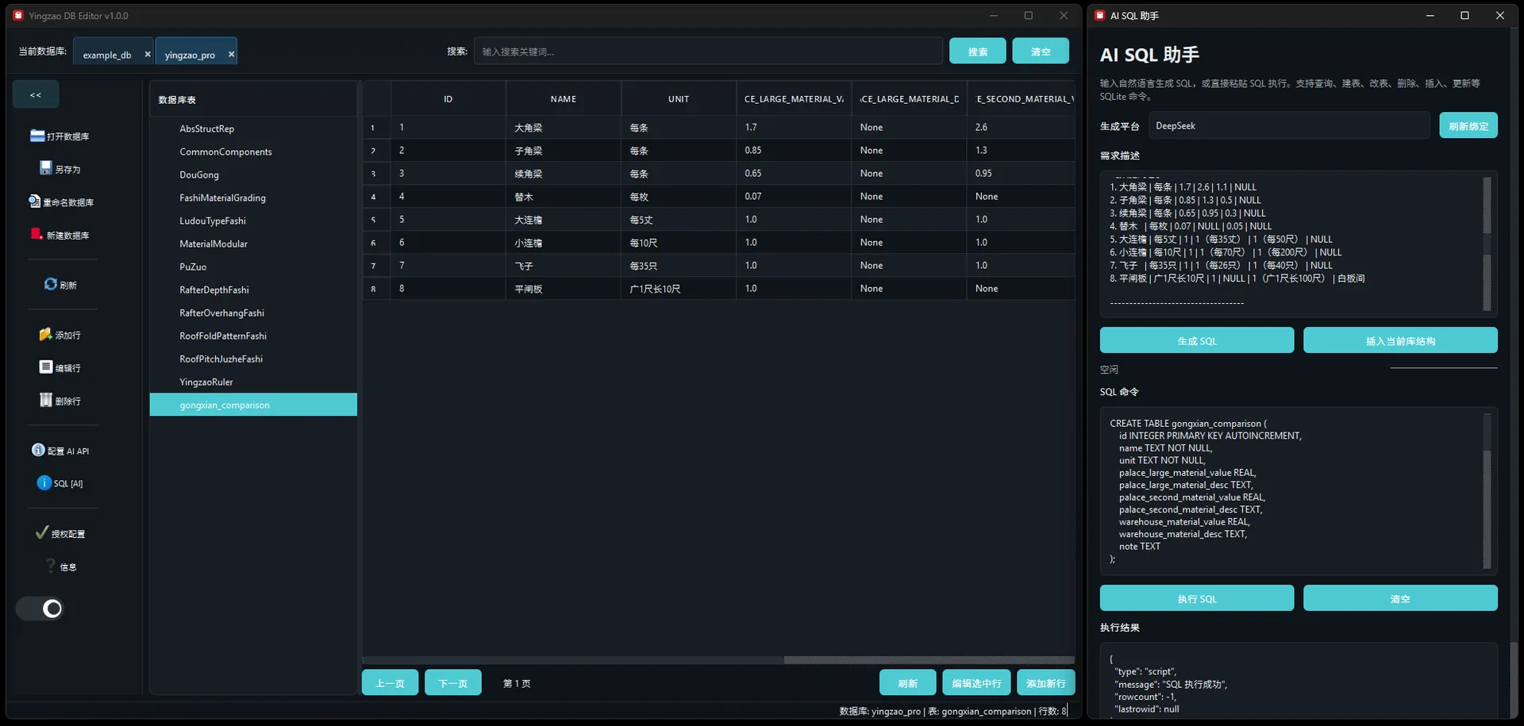The width and height of the screenshot is (1524, 726).
Task: Click the Add Row icon in sidebar
Action: pos(45,334)
